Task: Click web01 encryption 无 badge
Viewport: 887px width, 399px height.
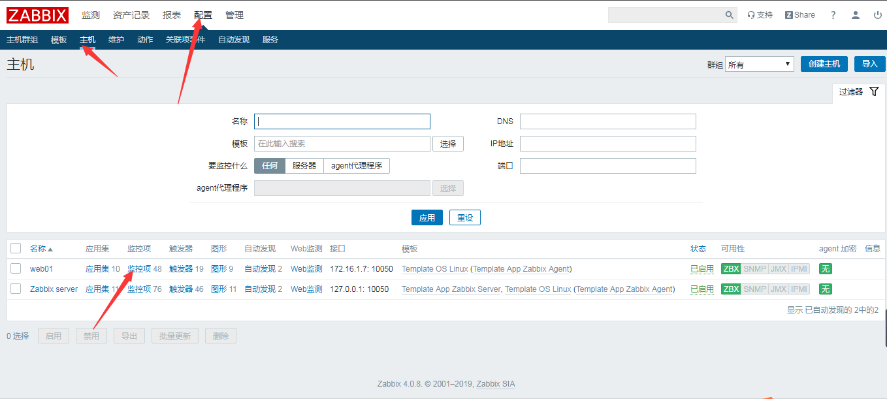Action: point(826,269)
